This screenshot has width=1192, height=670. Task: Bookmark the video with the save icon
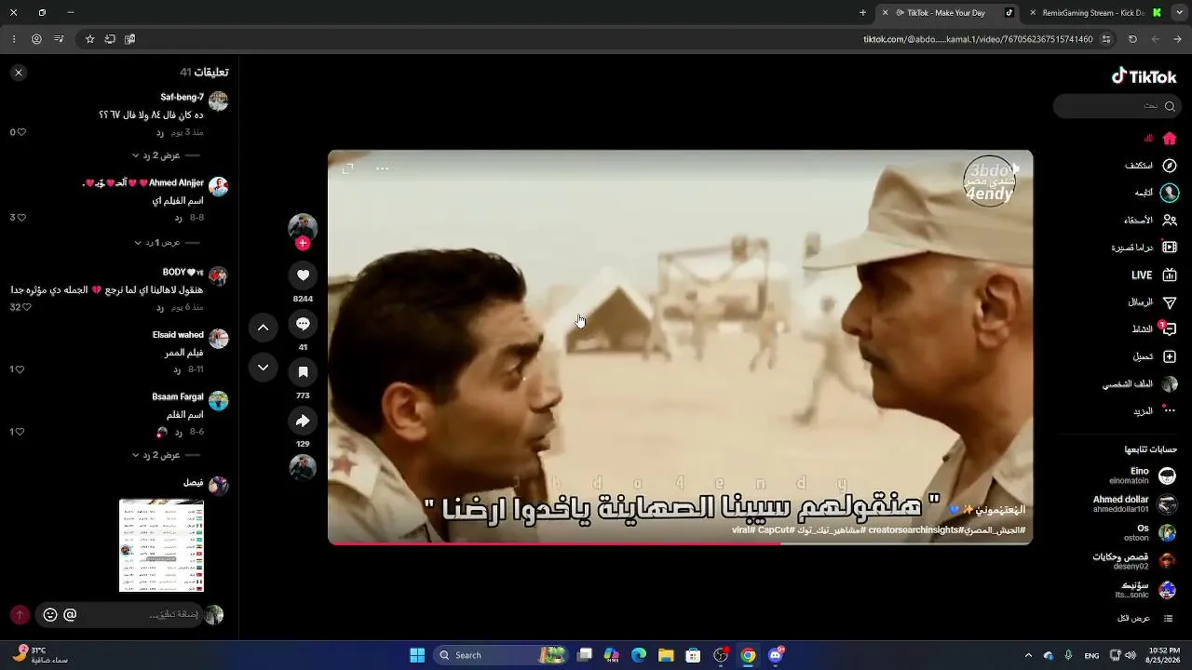point(303,372)
